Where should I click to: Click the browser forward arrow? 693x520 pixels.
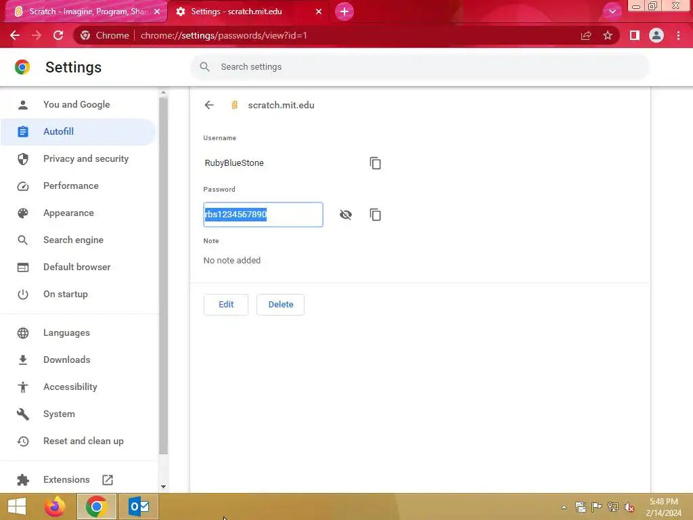pyautogui.click(x=37, y=35)
